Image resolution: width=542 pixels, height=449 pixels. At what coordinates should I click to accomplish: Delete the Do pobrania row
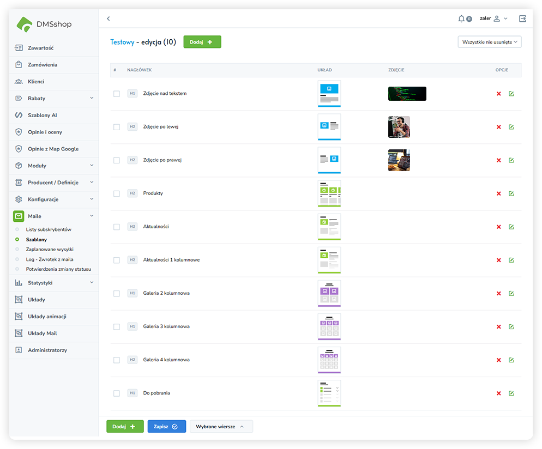(x=498, y=393)
